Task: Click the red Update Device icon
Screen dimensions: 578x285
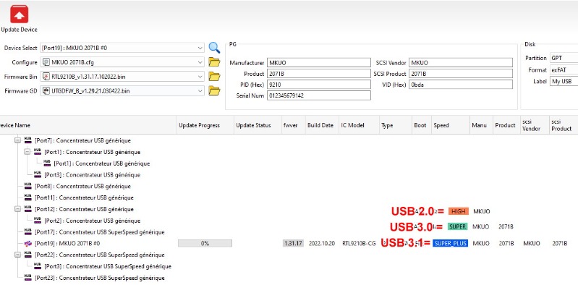Action: [x=19, y=14]
